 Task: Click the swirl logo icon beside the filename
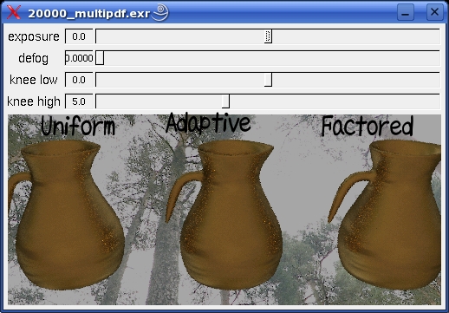click(160, 13)
